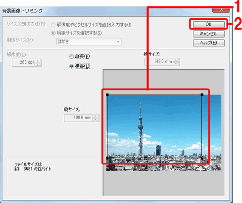The height and width of the screenshot is (203, 242).
Task: Decrease the 横サイズ 148.0 mm value
Action: [176, 64]
